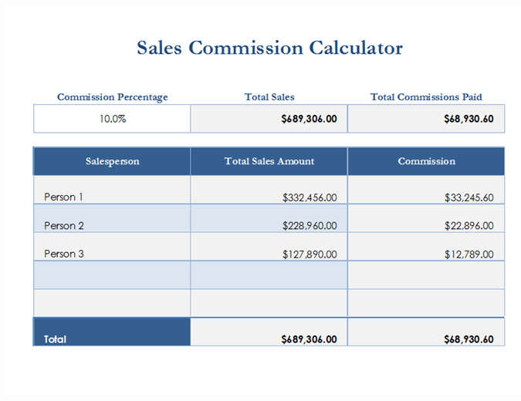Image resolution: width=521 pixels, height=401 pixels.
Task: Select the Total Sales $689,306.00 summary cell
Action: click(x=269, y=120)
